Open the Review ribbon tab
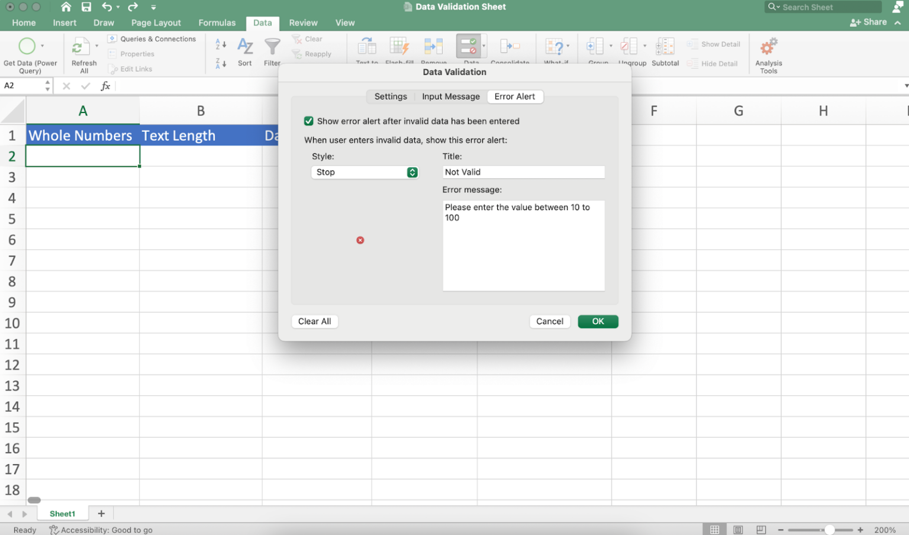Screen dimensions: 909x535 point(303,22)
